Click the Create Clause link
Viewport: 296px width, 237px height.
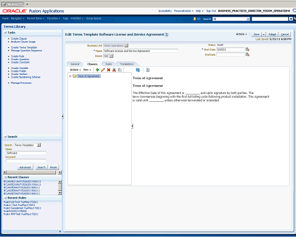[19, 38]
